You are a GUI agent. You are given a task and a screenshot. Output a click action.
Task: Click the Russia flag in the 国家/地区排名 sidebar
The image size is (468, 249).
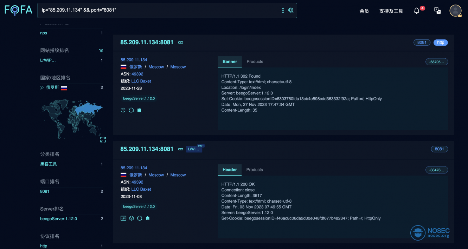[x=64, y=88]
